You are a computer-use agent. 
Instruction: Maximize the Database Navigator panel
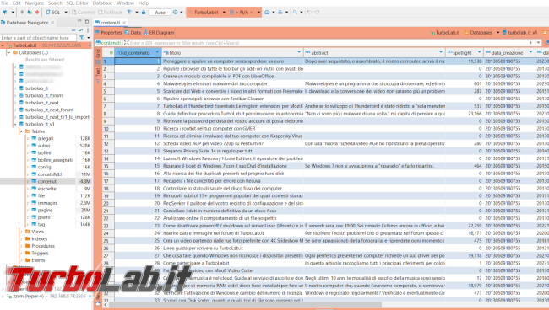tap(87, 22)
